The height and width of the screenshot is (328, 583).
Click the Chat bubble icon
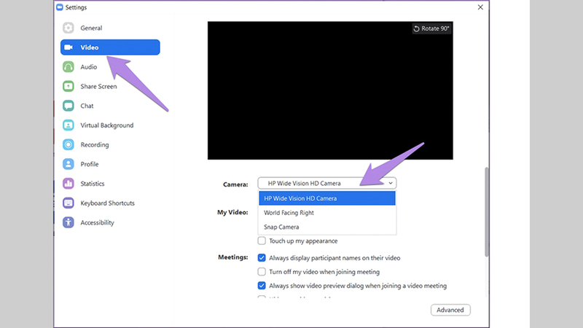point(69,106)
